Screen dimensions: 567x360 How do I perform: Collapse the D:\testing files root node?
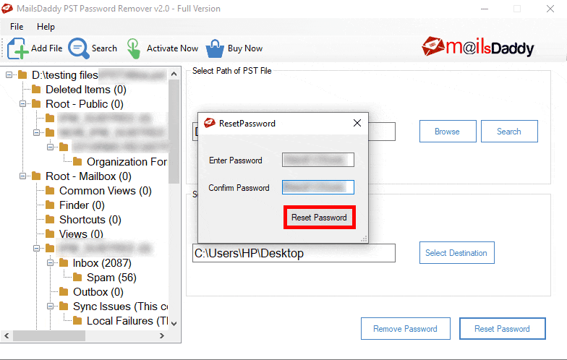click(x=9, y=75)
